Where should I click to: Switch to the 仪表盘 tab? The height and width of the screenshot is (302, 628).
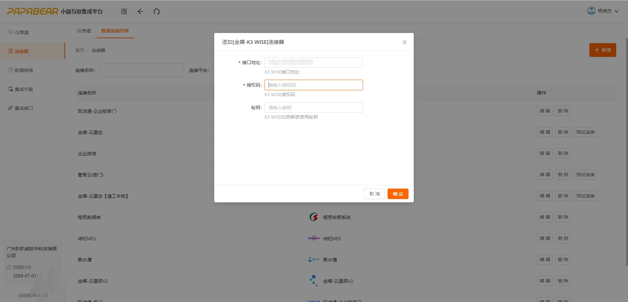pyautogui.click(x=84, y=31)
